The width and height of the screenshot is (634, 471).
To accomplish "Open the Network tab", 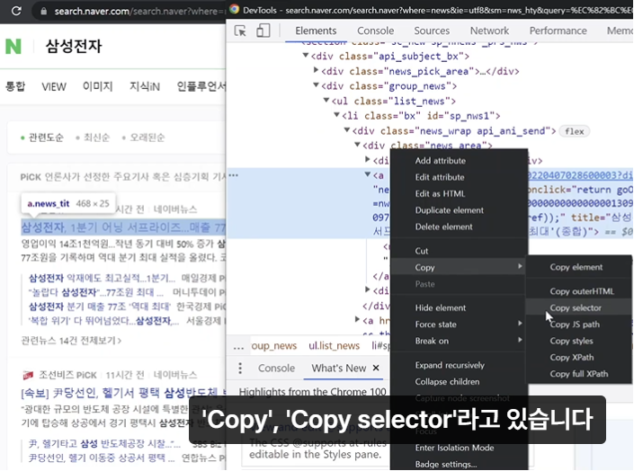I will point(489,31).
